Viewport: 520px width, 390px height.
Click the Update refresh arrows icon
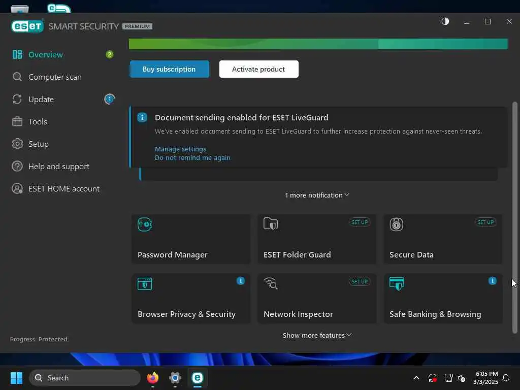pyautogui.click(x=17, y=99)
